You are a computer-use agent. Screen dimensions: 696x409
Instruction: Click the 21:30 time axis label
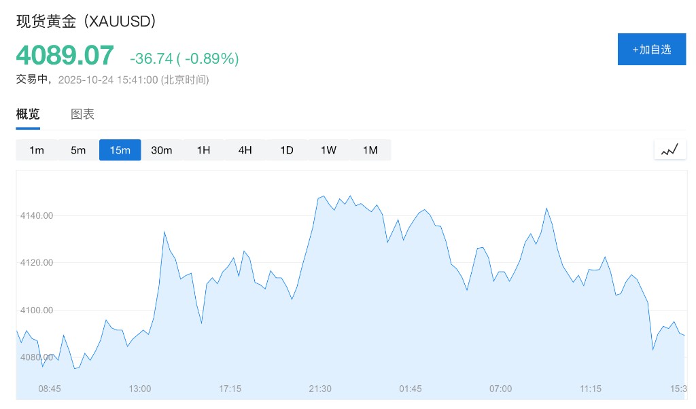320,389
